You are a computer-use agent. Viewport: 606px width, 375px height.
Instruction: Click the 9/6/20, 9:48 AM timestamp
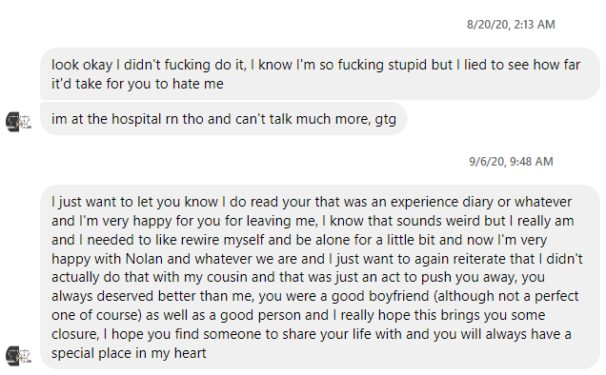click(511, 161)
